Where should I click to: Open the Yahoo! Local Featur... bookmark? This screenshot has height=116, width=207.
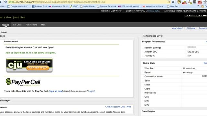click(x=153, y=6)
